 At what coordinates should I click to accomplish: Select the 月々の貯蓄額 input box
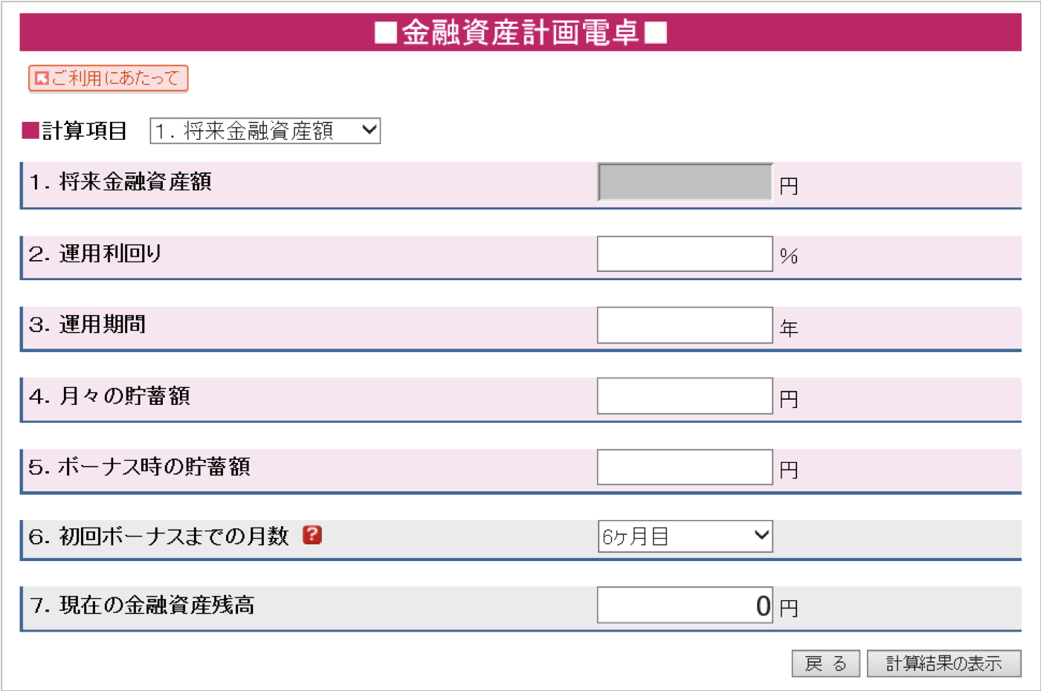point(685,396)
